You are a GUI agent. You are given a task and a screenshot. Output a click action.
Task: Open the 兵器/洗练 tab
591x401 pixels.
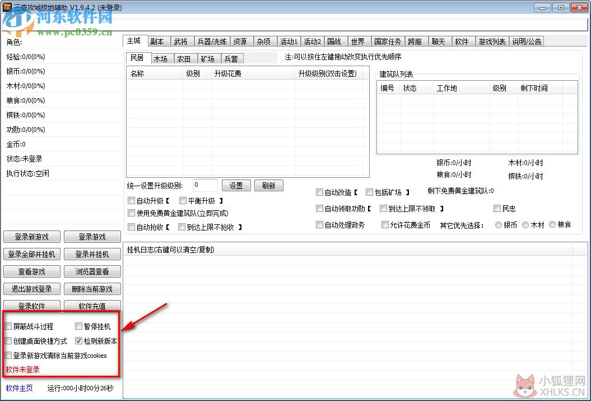(x=212, y=42)
